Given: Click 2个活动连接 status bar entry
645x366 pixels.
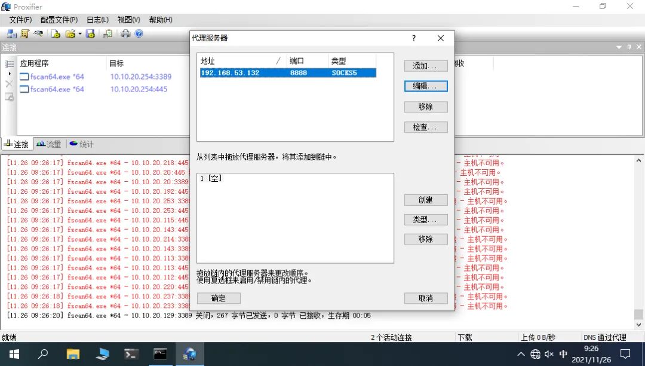Looking at the screenshot, I should [x=391, y=337].
